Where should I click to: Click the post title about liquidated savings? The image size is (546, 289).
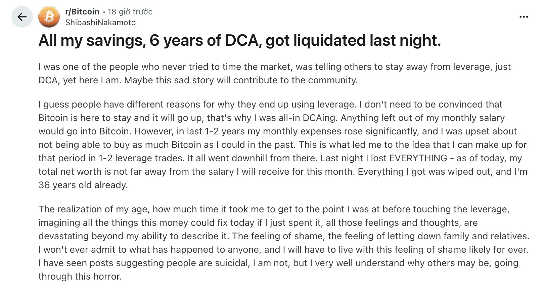[x=239, y=41]
